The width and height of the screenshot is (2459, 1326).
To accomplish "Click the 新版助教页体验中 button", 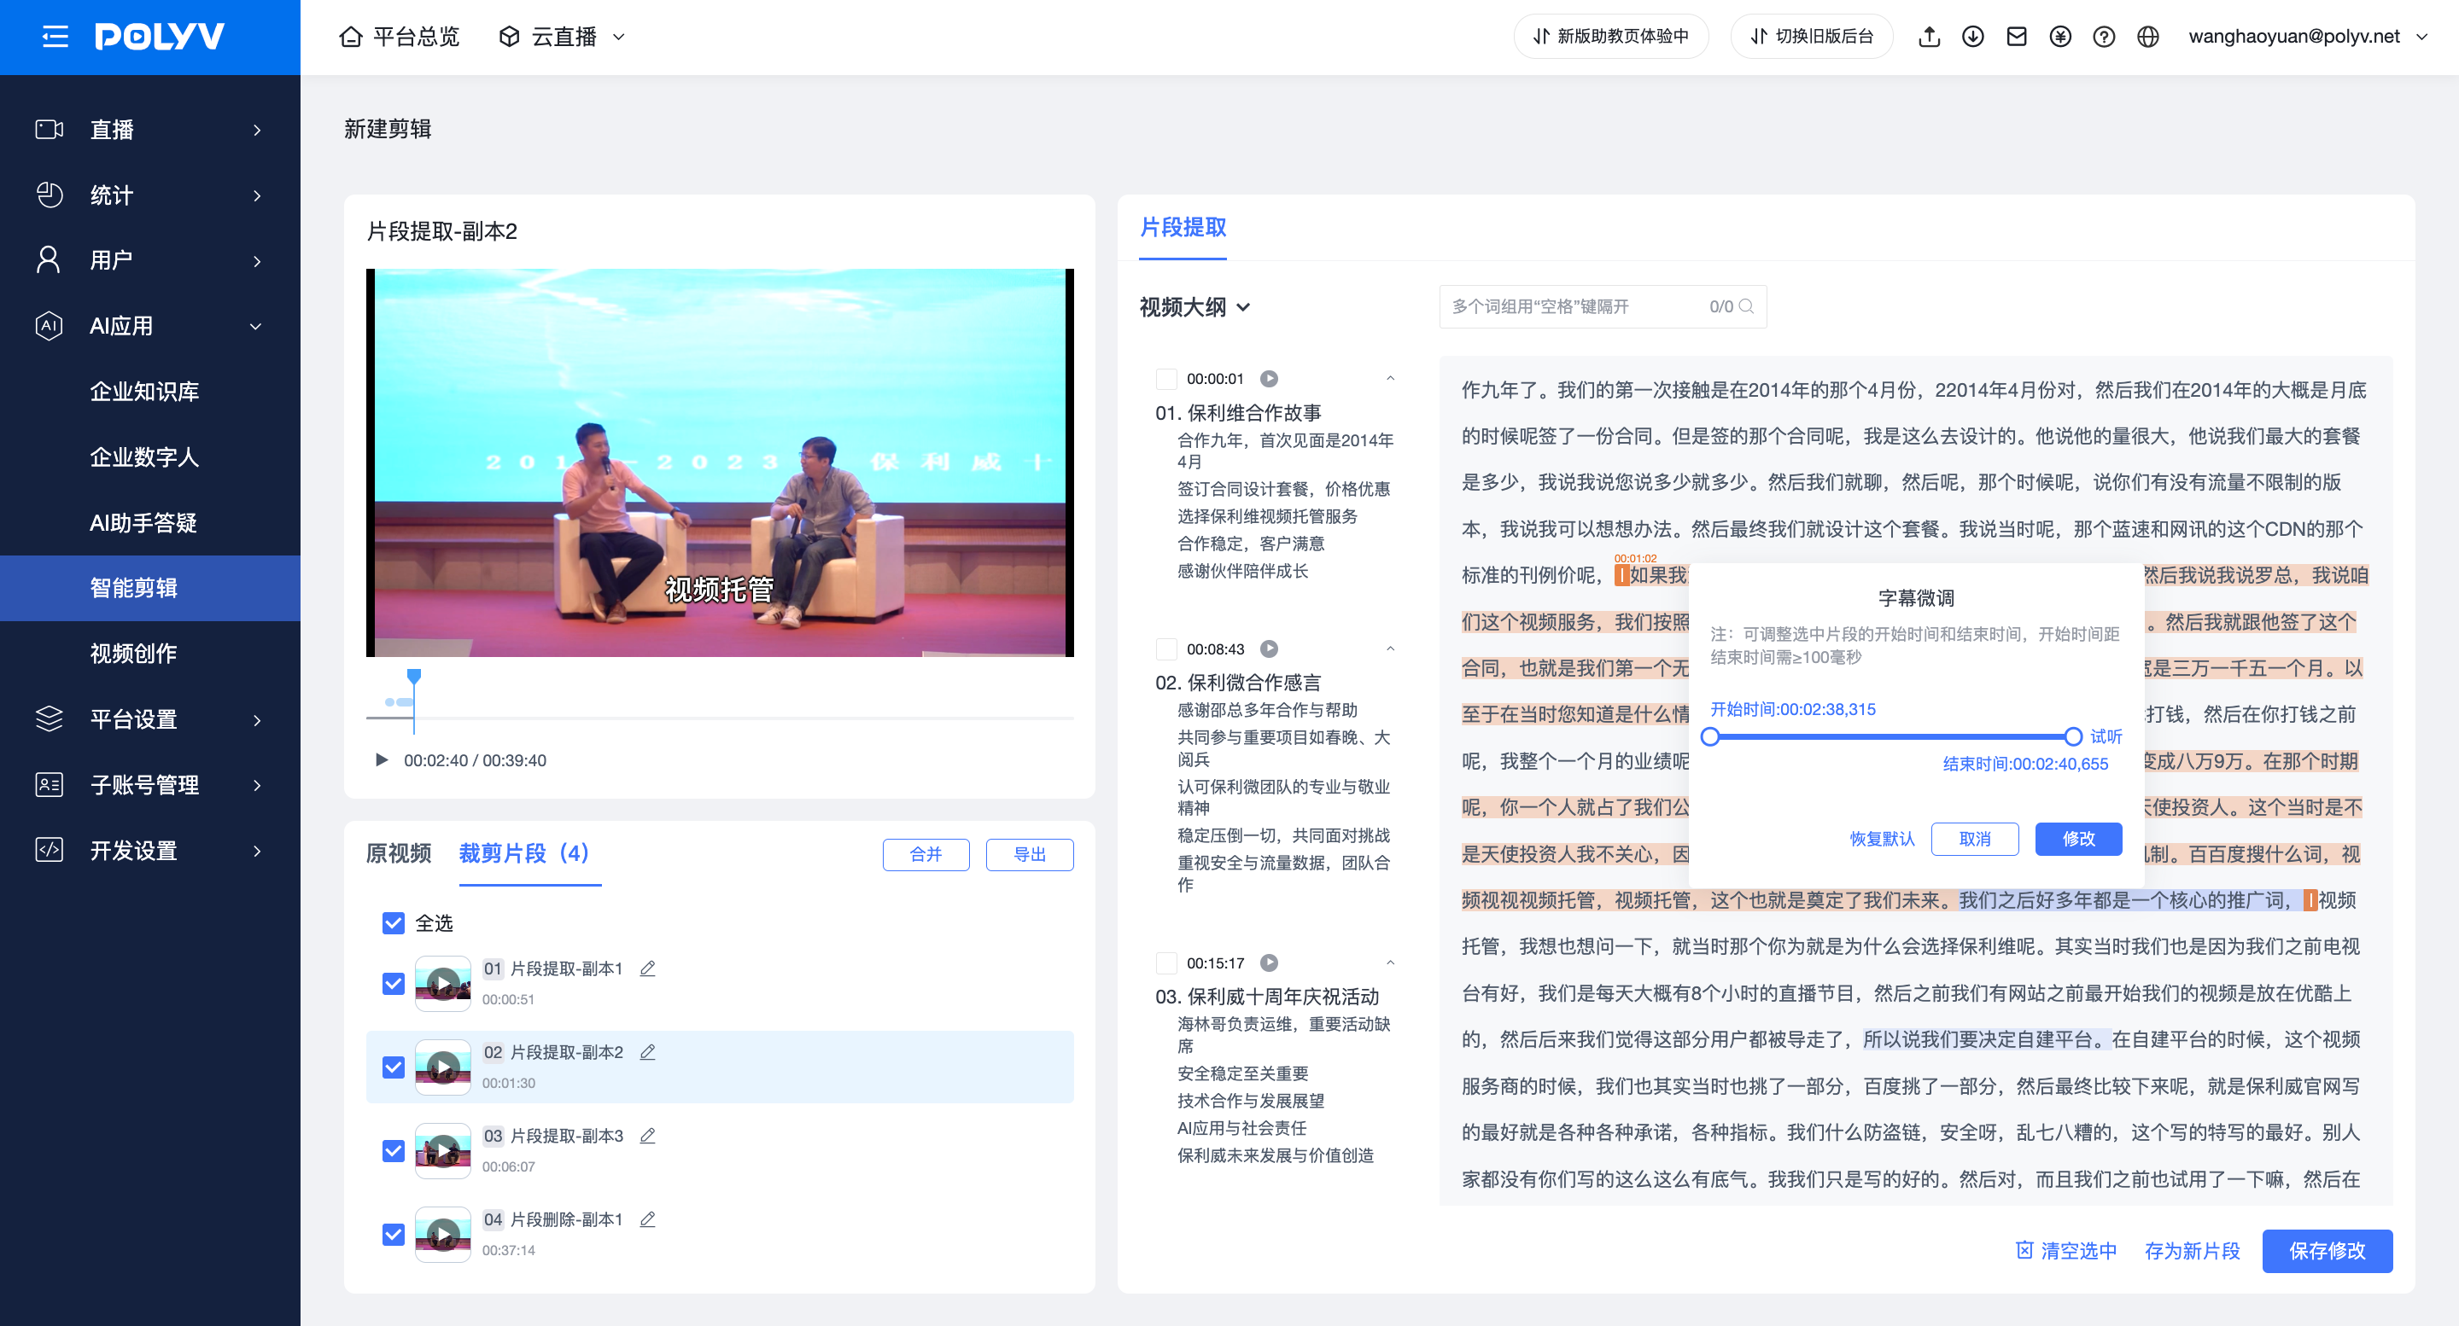I will click(1610, 36).
